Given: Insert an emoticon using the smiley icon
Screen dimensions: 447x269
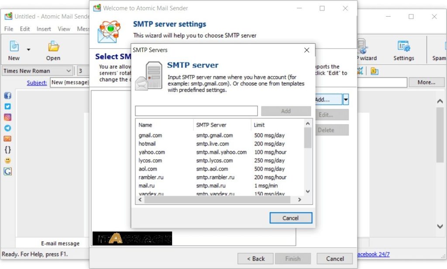Looking at the screenshot, I should 7,161.
